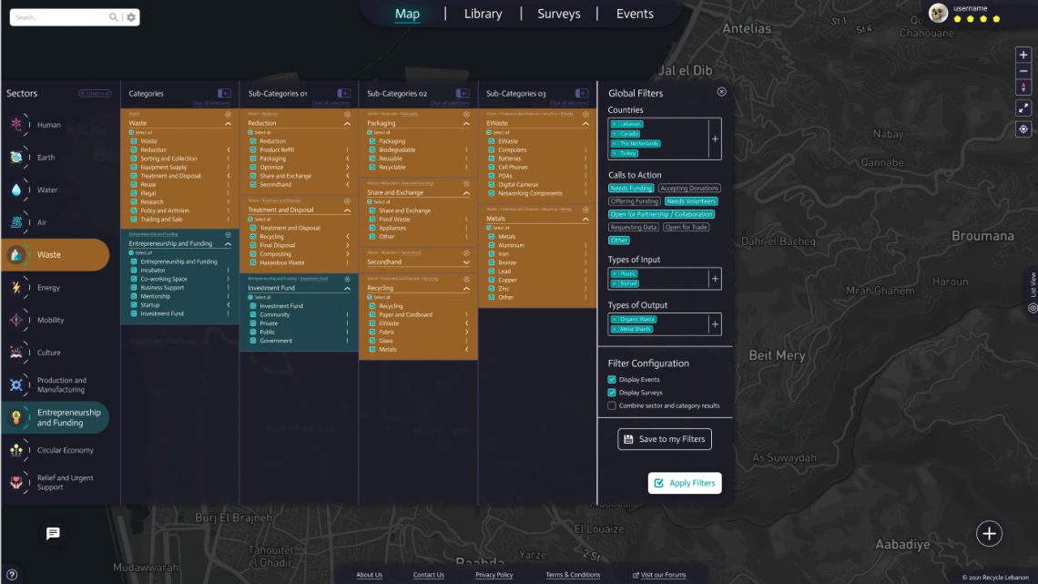
Task: Collapse Entrepreneurship and Funding category group
Action: pyautogui.click(x=228, y=243)
